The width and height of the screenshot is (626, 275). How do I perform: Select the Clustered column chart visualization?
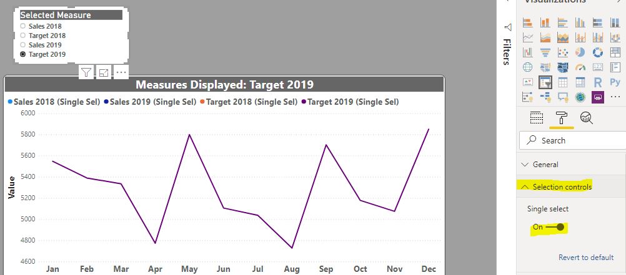pos(580,22)
